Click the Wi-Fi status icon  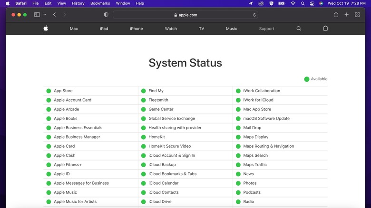pos(293,3)
